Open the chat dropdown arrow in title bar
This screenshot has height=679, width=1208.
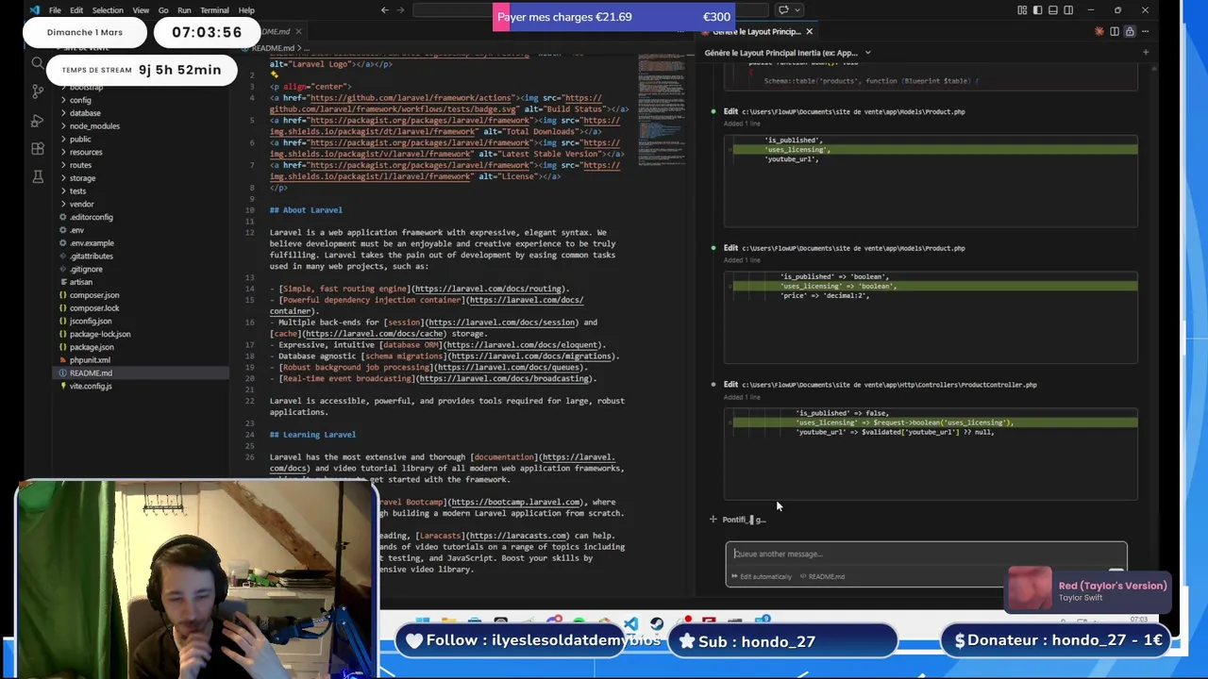click(797, 10)
